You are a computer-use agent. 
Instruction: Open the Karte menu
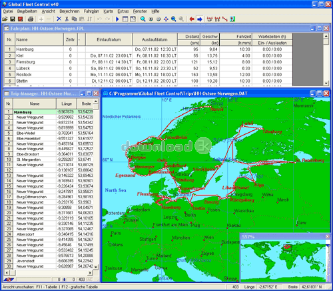tap(109, 11)
